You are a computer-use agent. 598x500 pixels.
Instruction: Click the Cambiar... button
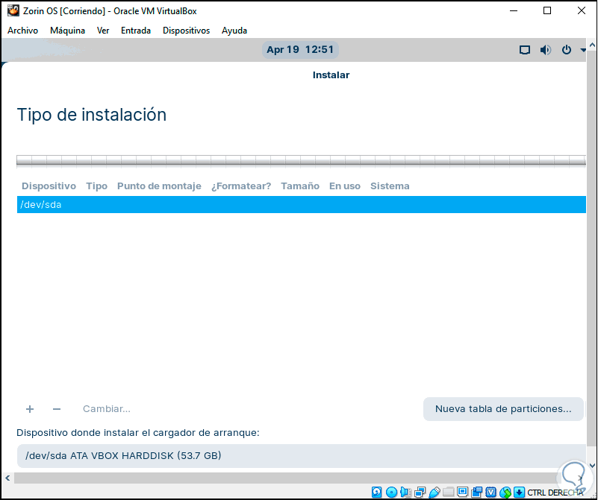107,409
